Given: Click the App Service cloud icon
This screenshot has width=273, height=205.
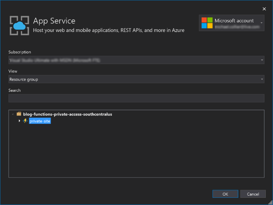Looking at the screenshot, I should pos(19,25).
